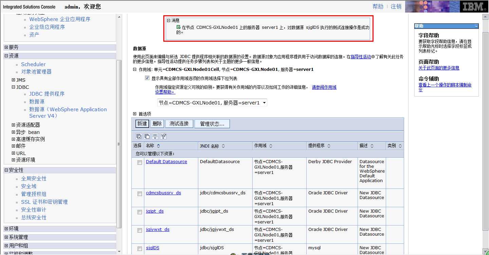Click the Deselect All items toolbar icon
This screenshot has width=489, height=255.
(x=147, y=136)
